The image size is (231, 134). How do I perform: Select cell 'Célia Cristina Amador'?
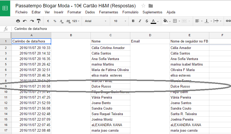[x=110, y=48]
